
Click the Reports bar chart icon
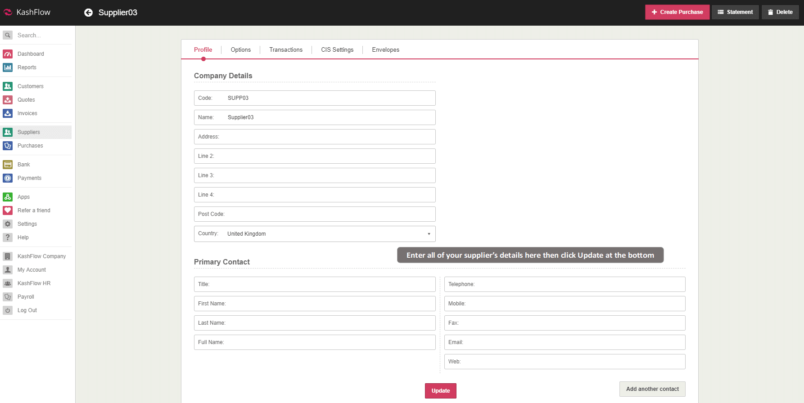coord(8,67)
